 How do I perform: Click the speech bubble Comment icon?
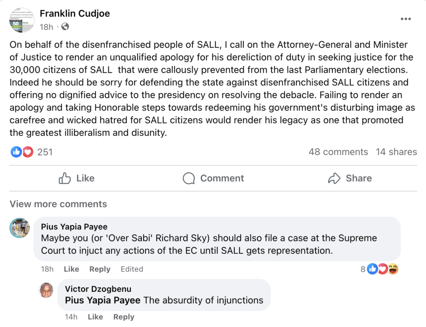(x=189, y=178)
